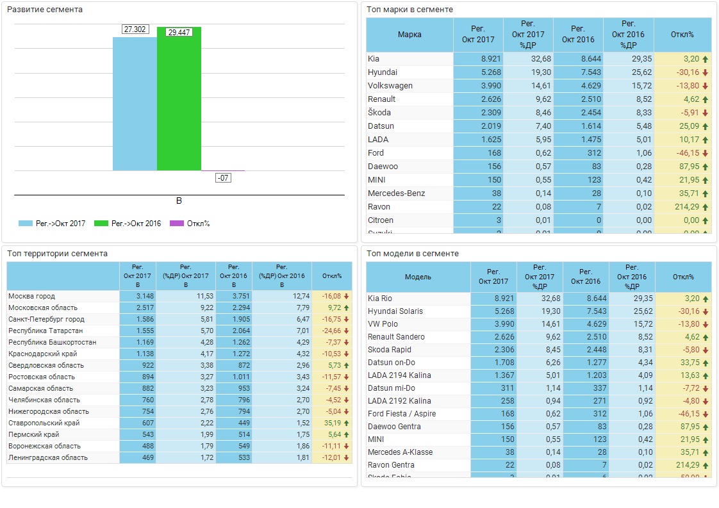Image resolution: width=719 pixels, height=508 pixels.
Task: Click the green up arrow for Ставропольский край
Action: click(x=347, y=423)
